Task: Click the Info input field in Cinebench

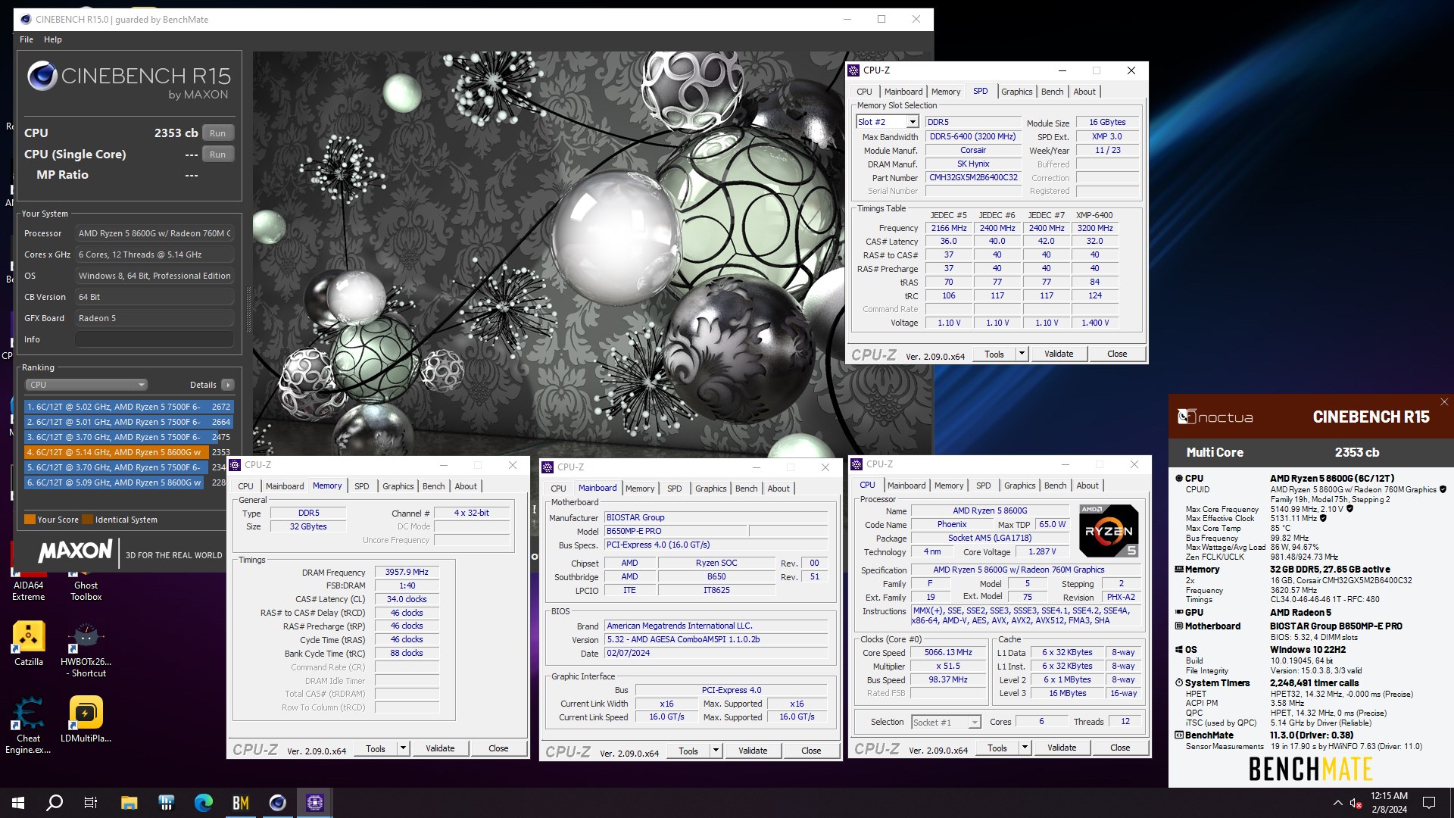Action: pos(154,339)
